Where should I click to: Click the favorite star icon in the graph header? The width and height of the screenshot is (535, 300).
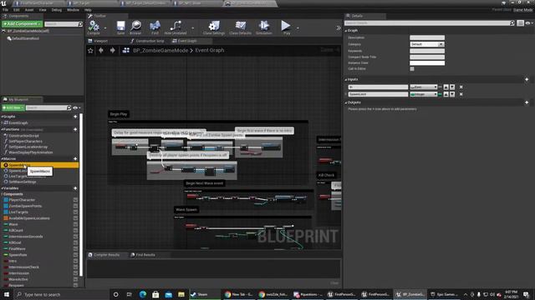pos(90,50)
